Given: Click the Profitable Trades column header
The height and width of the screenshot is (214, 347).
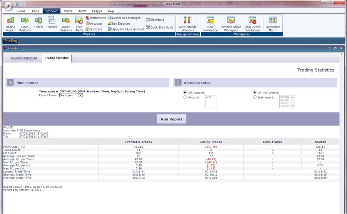Looking at the screenshot, I should 138,142.
